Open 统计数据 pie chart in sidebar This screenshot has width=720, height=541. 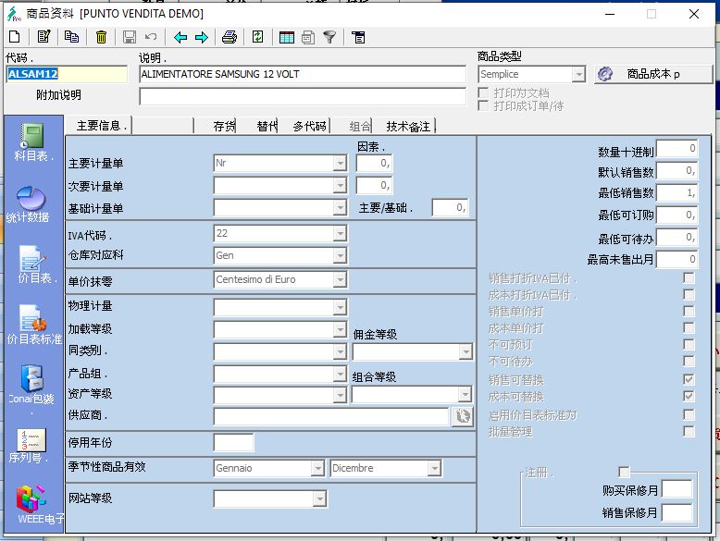[31, 204]
